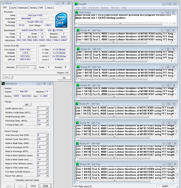Screen dimensions: 181x188
Task: Click OK in the CPU-Z window
Action: click(x=64, y=78)
